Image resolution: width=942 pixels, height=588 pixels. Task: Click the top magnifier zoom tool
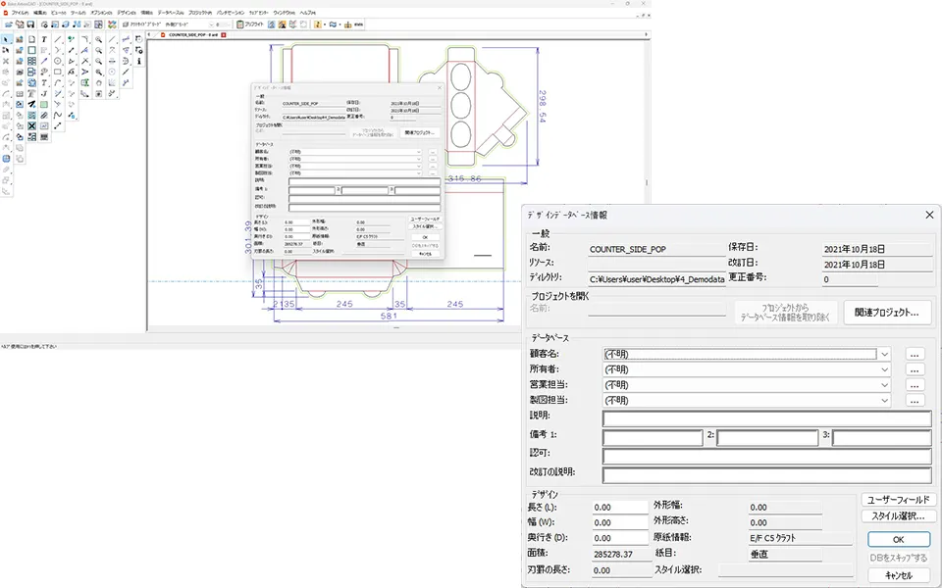pos(98,39)
